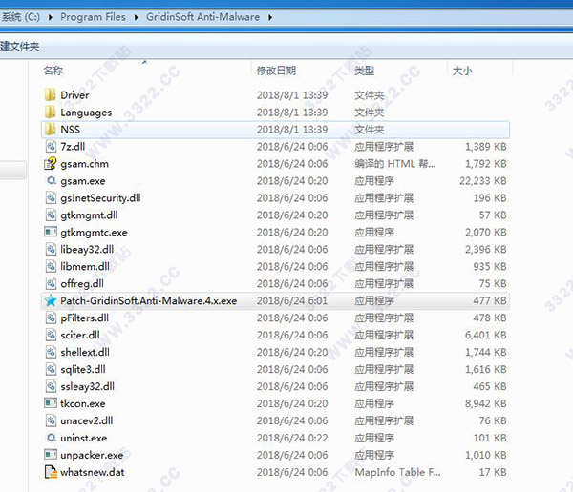
Task: Select the NSS folder icon
Action: pos(50,130)
